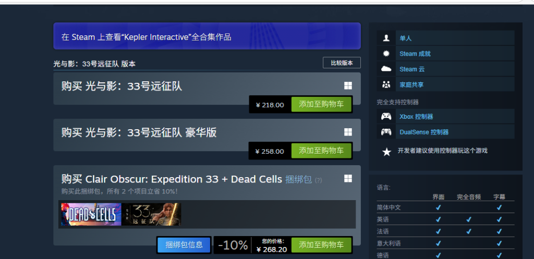Open 捆绑包信息 bundle info
This screenshot has width=534, height=259.
coord(184,245)
